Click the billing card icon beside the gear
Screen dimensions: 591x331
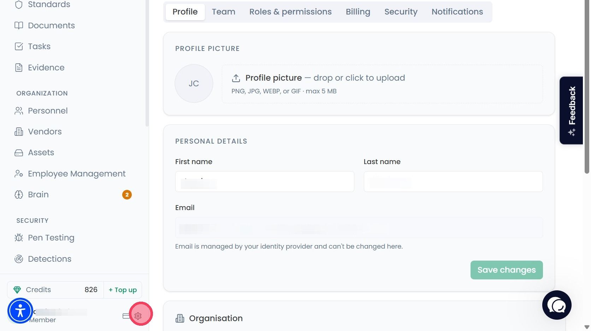point(126,316)
